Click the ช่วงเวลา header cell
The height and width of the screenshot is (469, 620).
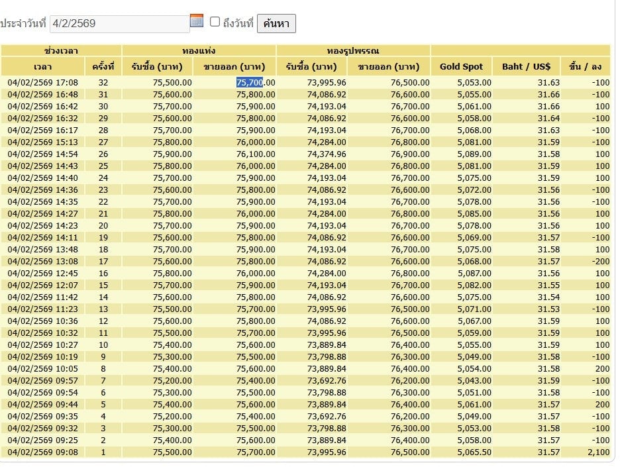(61, 50)
